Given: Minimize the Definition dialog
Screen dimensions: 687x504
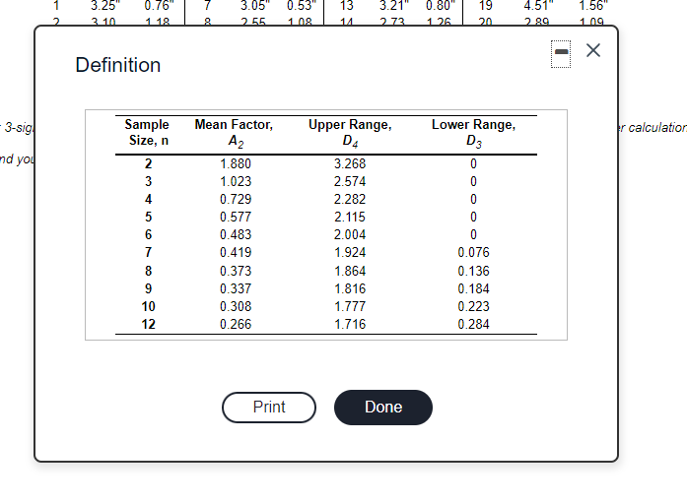Looking at the screenshot, I should [x=561, y=54].
